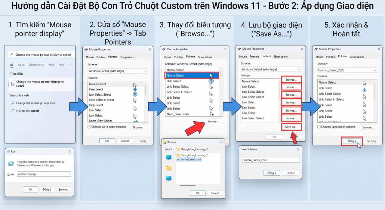Tick the 'Chomse up to pinter liontions' checkbox in step 2
Image resolution: width=385 pixels, height=210 pixels.
click(x=89, y=127)
